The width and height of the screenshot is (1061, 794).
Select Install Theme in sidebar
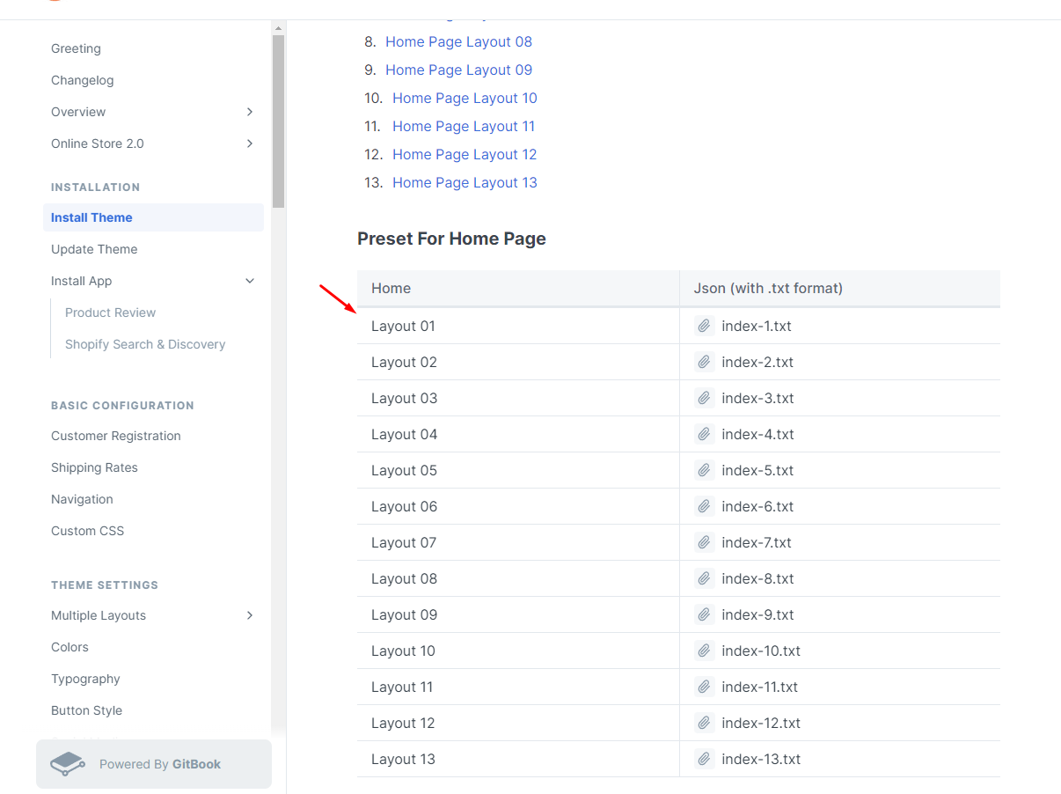153,217
